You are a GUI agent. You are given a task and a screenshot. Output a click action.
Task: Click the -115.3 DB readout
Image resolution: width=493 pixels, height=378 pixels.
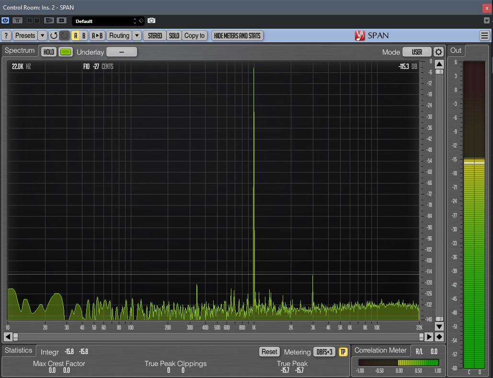pyautogui.click(x=408, y=67)
